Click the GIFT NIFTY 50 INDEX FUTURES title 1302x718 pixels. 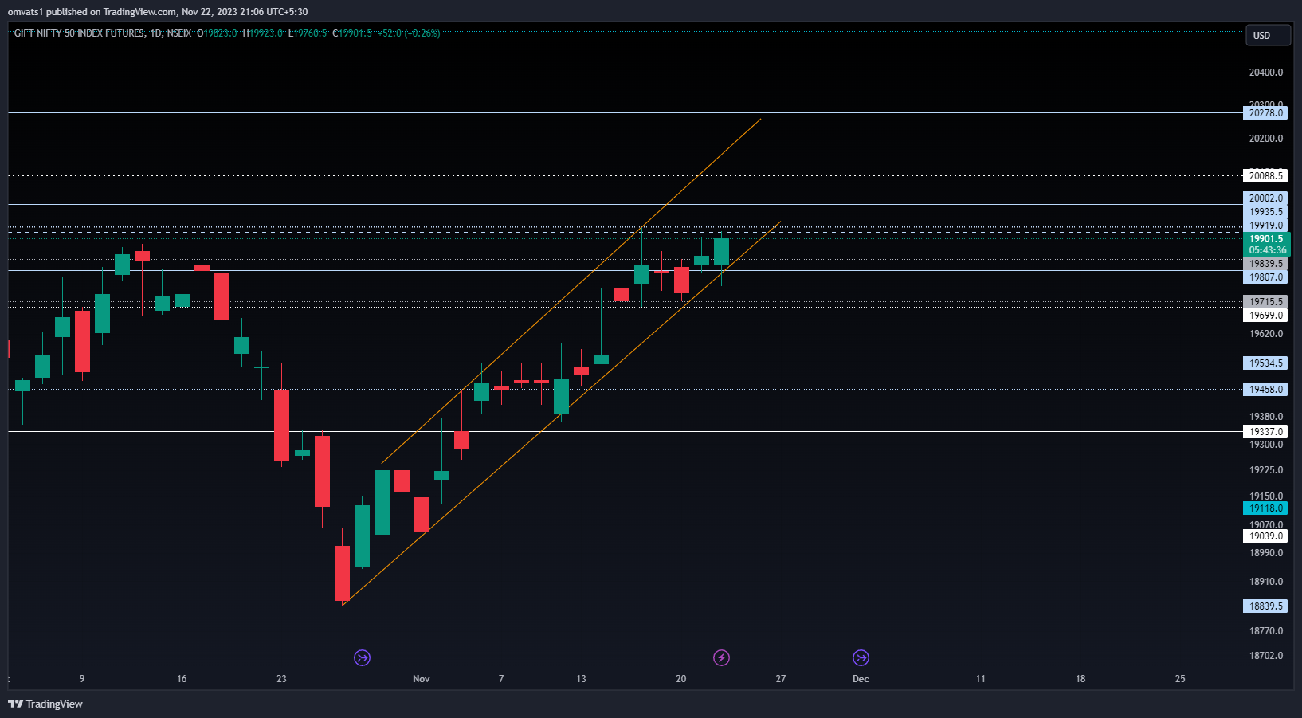point(80,33)
